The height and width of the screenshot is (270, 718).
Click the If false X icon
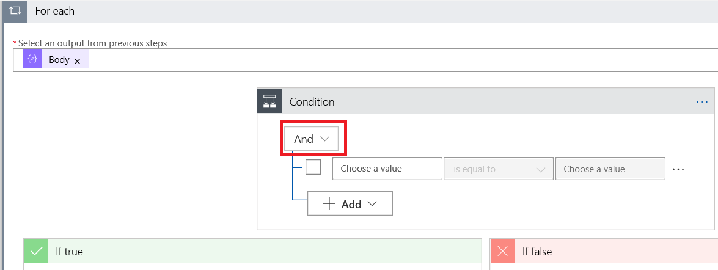click(503, 251)
